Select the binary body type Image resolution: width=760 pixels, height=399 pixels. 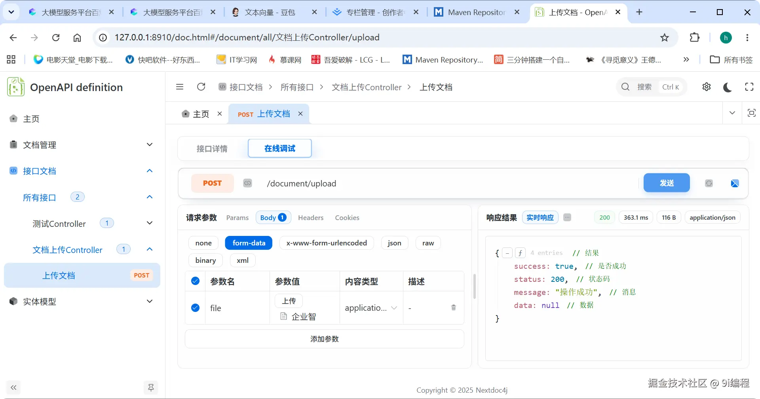click(x=205, y=260)
